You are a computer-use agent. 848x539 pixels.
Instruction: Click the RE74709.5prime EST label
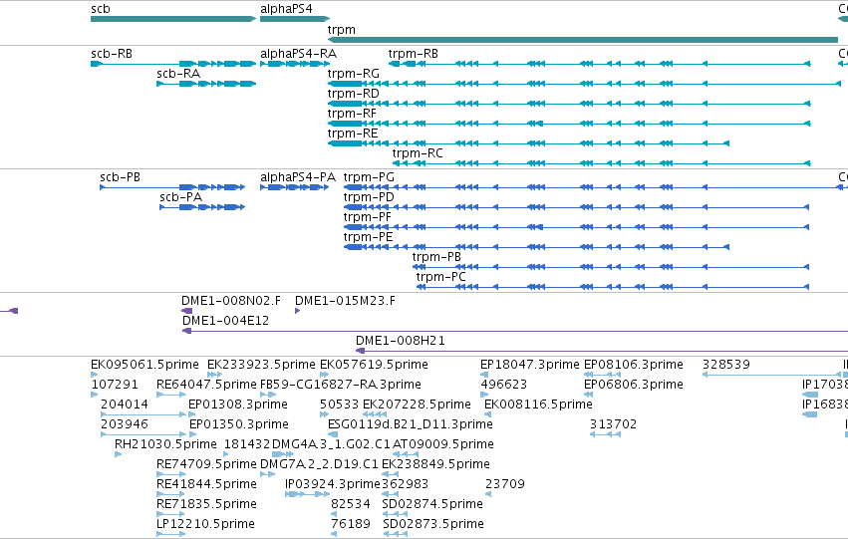pyautogui.click(x=206, y=465)
